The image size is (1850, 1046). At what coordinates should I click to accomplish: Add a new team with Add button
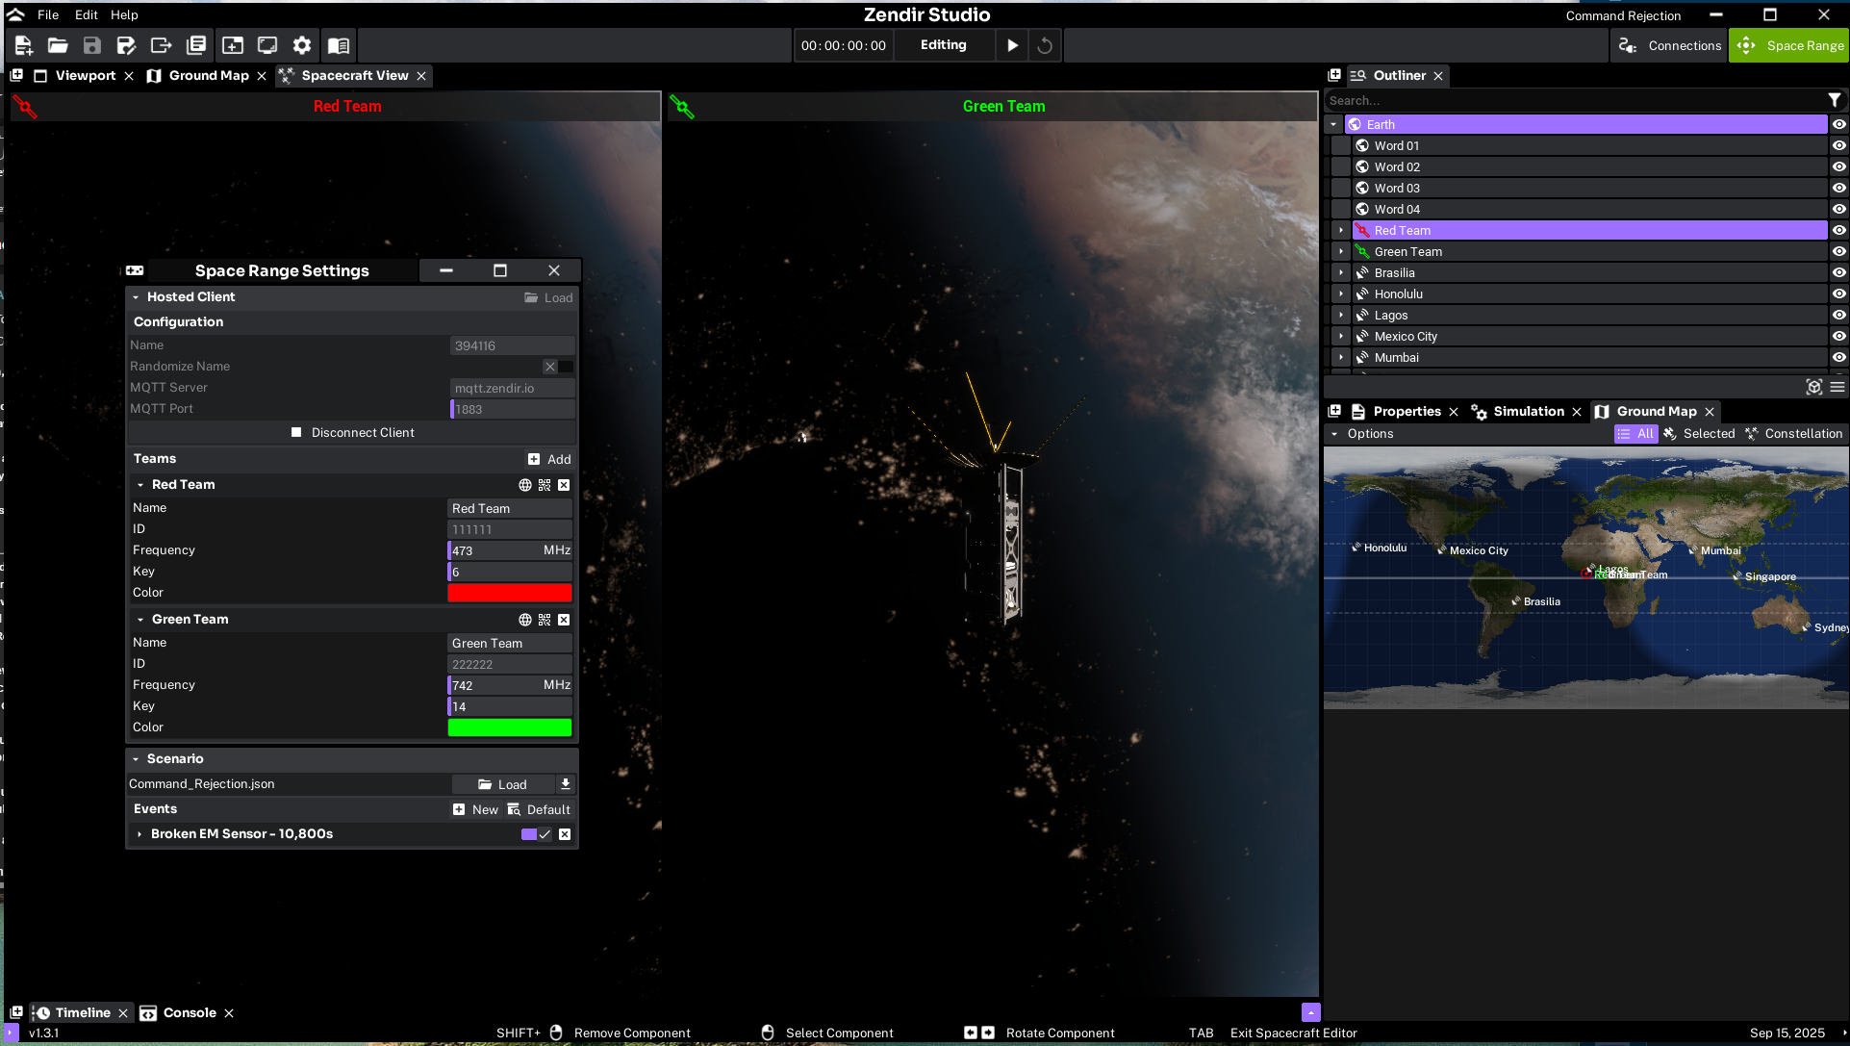point(549,459)
